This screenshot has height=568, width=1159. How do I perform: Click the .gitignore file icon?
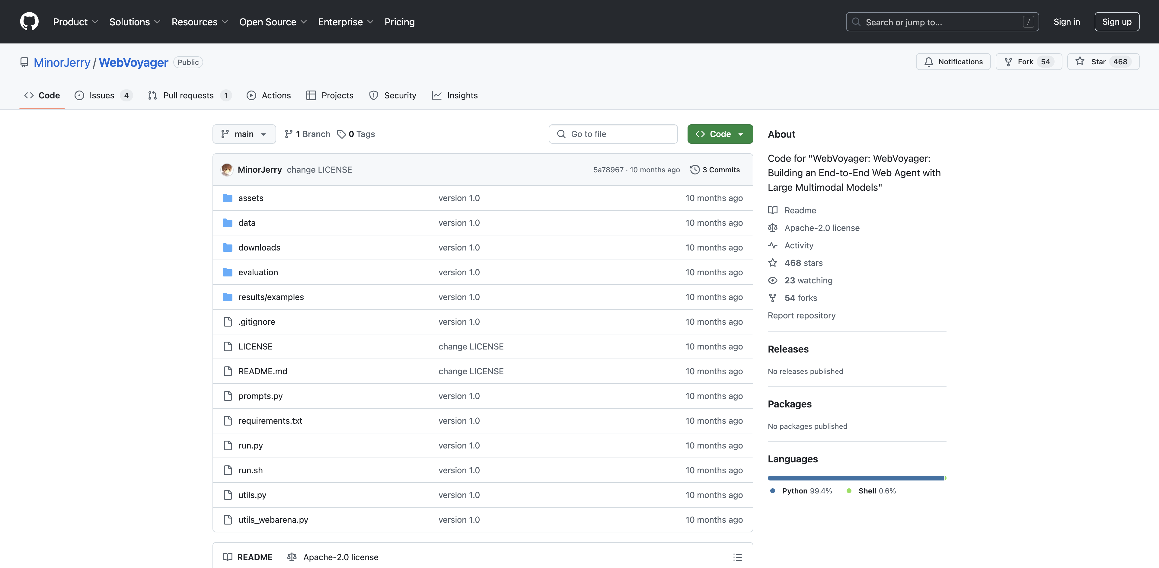[228, 321]
